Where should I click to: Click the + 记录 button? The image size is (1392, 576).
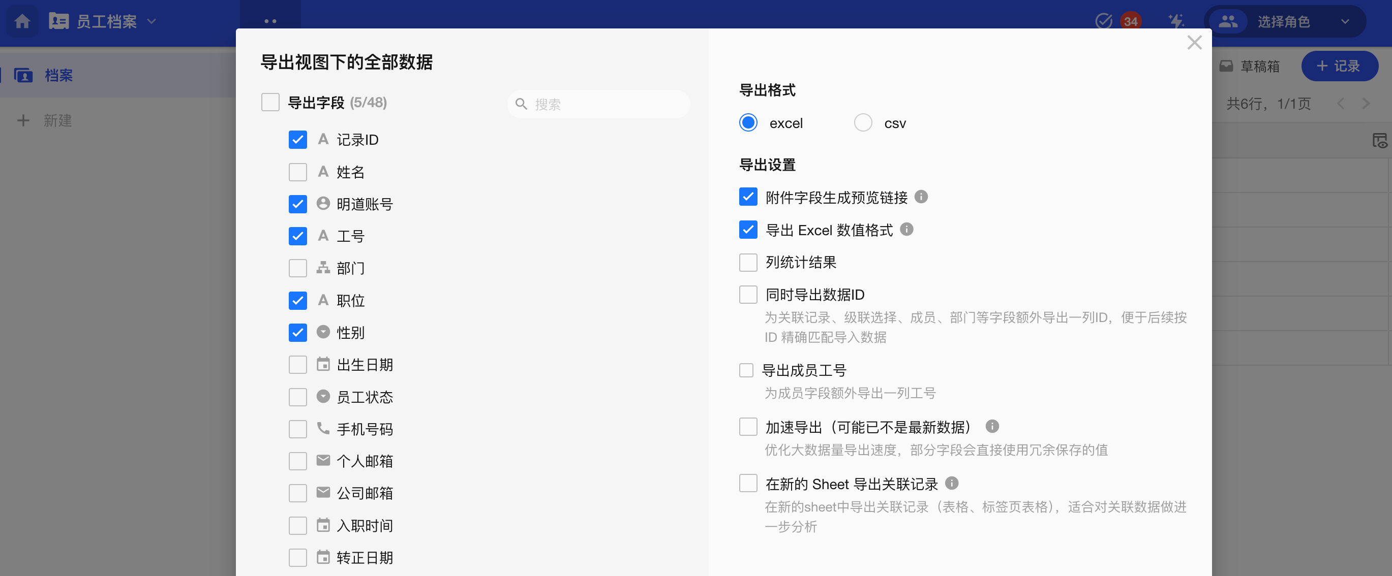tap(1339, 66)
